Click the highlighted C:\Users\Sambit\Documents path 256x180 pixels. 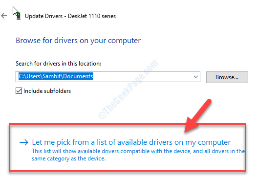tap(56, 76)
